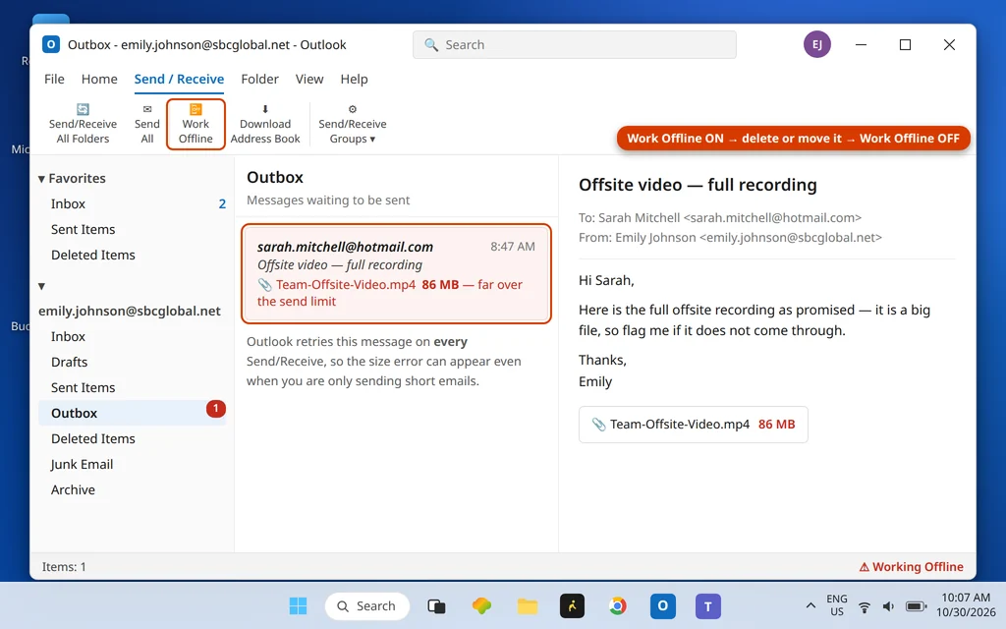The height and width of the screenshot is (629, 1006).
Task: Open the clock and date 10:07 AM
Action: pyautogui.click(x=966, y=605)
